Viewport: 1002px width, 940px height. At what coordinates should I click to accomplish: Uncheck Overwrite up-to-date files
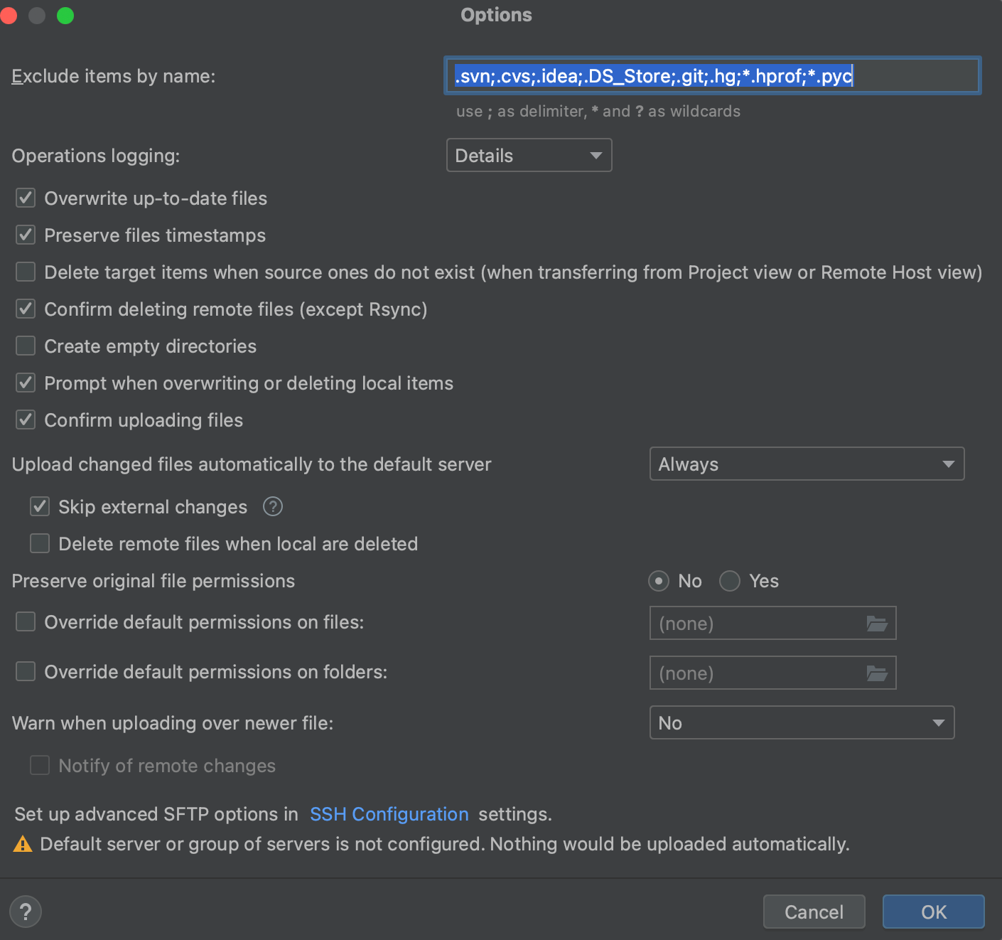tap(26, 198)
